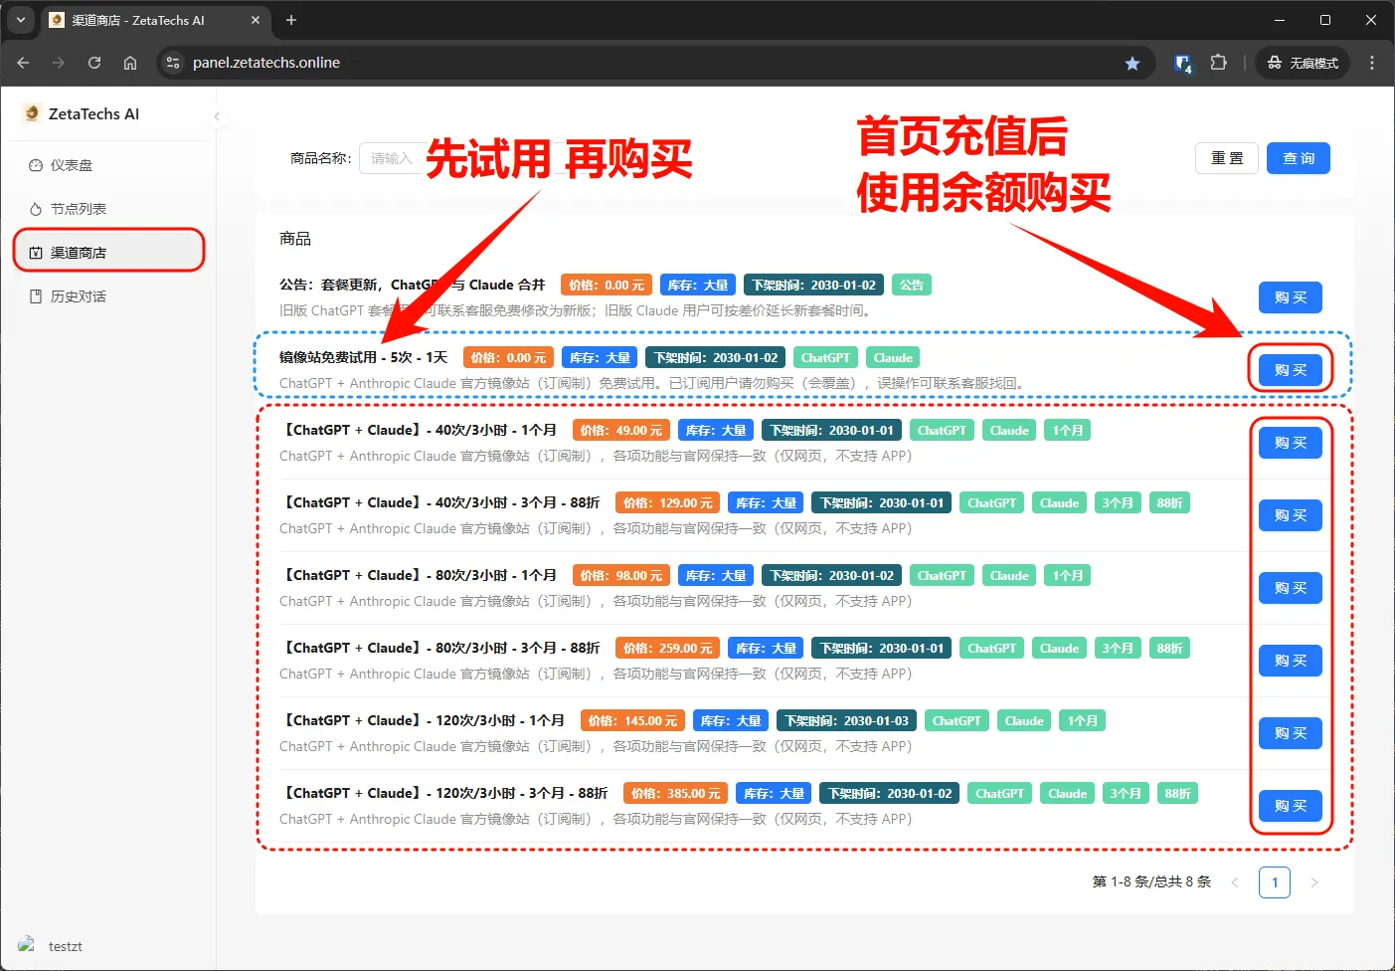This screenshot has width=1395, height=971.
Task: Open the tab search dropdown in browser
Action: pos(20,20)
